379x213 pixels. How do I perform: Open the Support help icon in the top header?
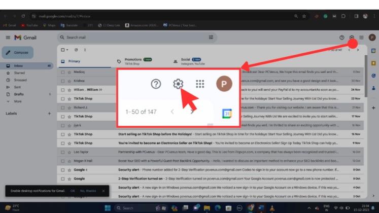341,38
